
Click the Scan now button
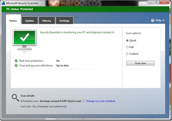pyautogui.click(x=140, y=63)
